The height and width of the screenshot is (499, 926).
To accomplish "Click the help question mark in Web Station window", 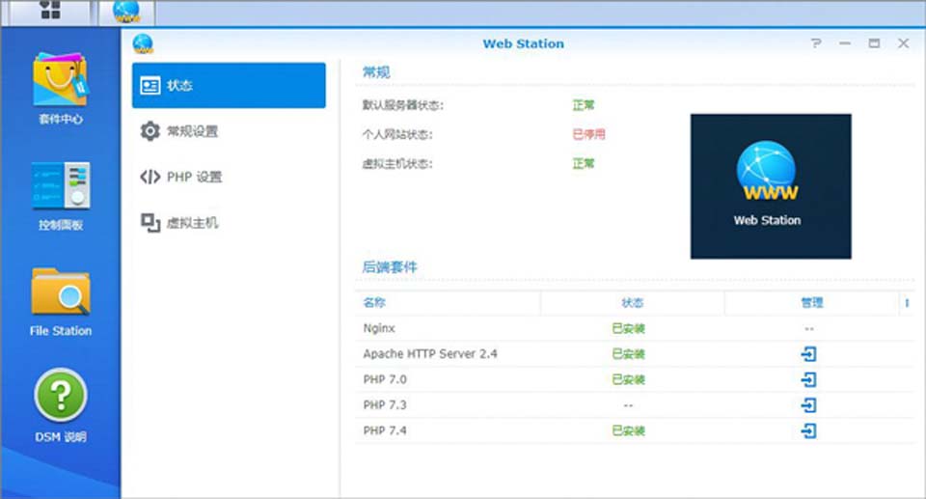I will [816, 43].
